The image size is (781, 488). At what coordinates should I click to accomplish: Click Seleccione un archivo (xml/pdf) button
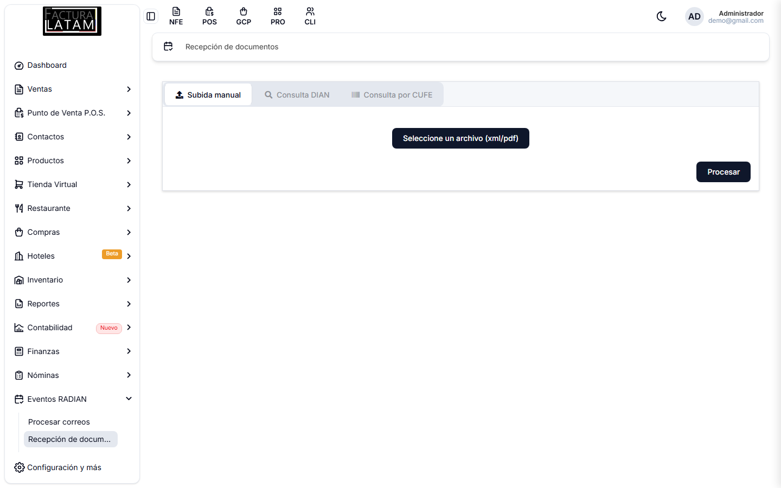pos(460,138)
